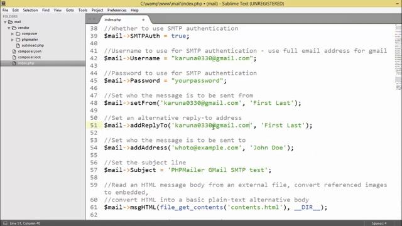The image size is (402, 226).
Task: Click the 'whoto@example.com' string
Action: click(x=207, y=148)
